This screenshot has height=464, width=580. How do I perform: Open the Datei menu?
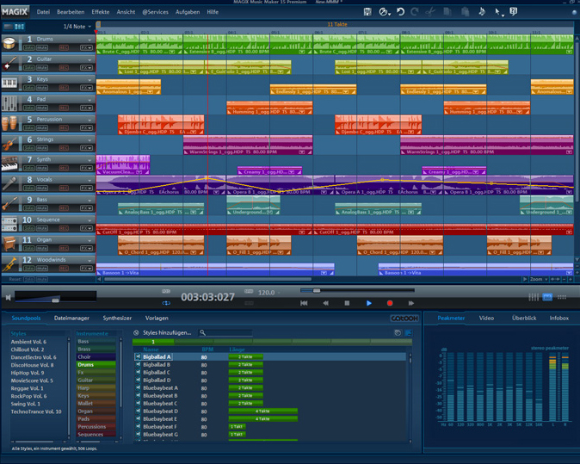point(43,12)
